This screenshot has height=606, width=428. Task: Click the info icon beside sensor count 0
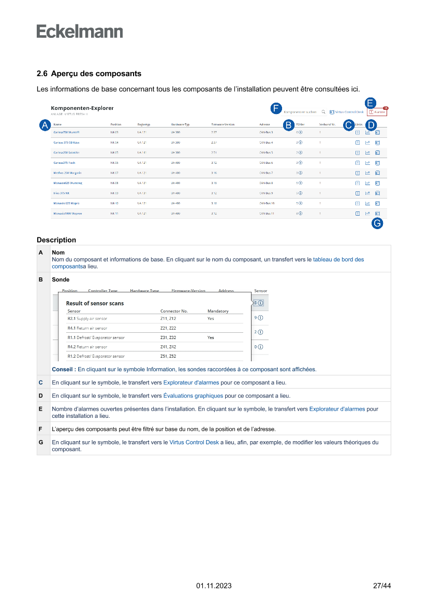(x=260, y=347)
